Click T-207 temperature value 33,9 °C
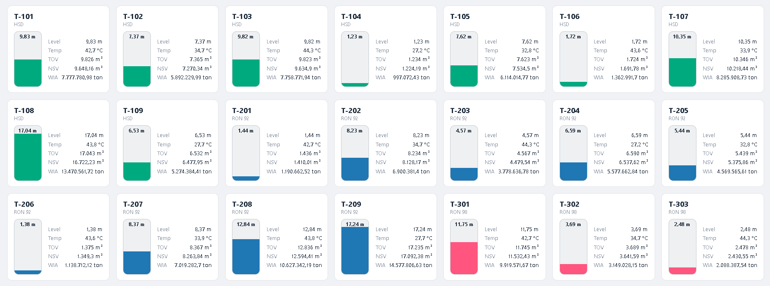Viewport: 770px width, 286px height. pos(203,238)
